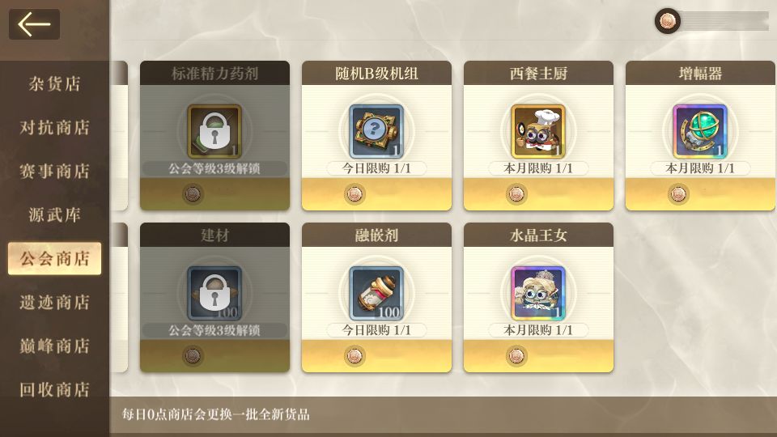
Task: Open the 杂货店 shop tab
Action: [x=54, y=83]
